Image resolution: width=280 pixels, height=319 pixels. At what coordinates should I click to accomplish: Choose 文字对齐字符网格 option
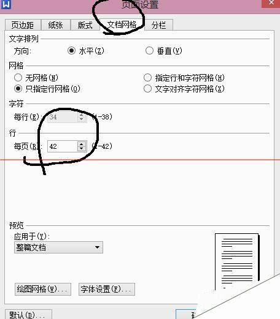[147, 89]
